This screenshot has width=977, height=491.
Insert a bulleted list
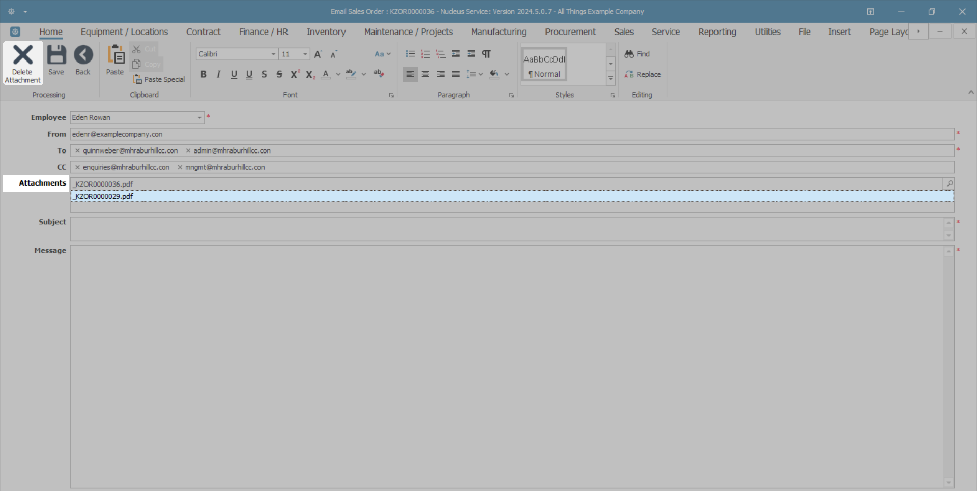(410, 54)
